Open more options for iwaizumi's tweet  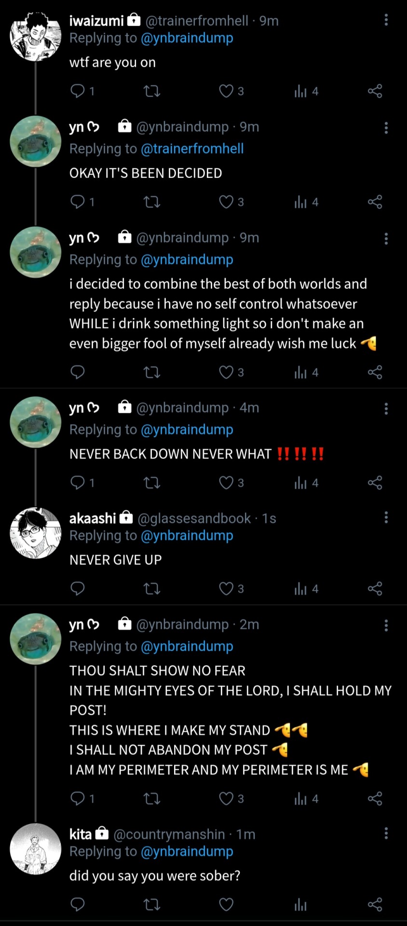point(386,20)
